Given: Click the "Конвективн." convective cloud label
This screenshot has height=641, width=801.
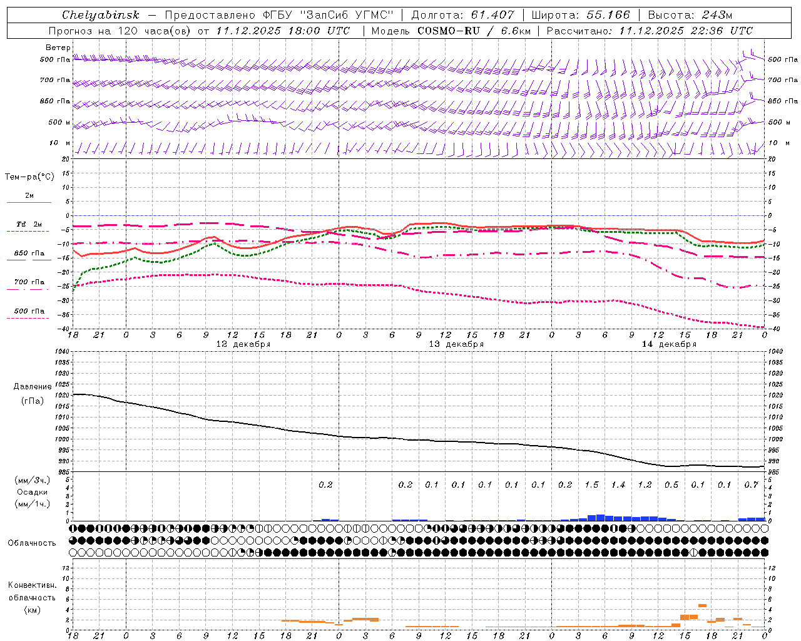Looking at the screenshot, I should 33,585.
